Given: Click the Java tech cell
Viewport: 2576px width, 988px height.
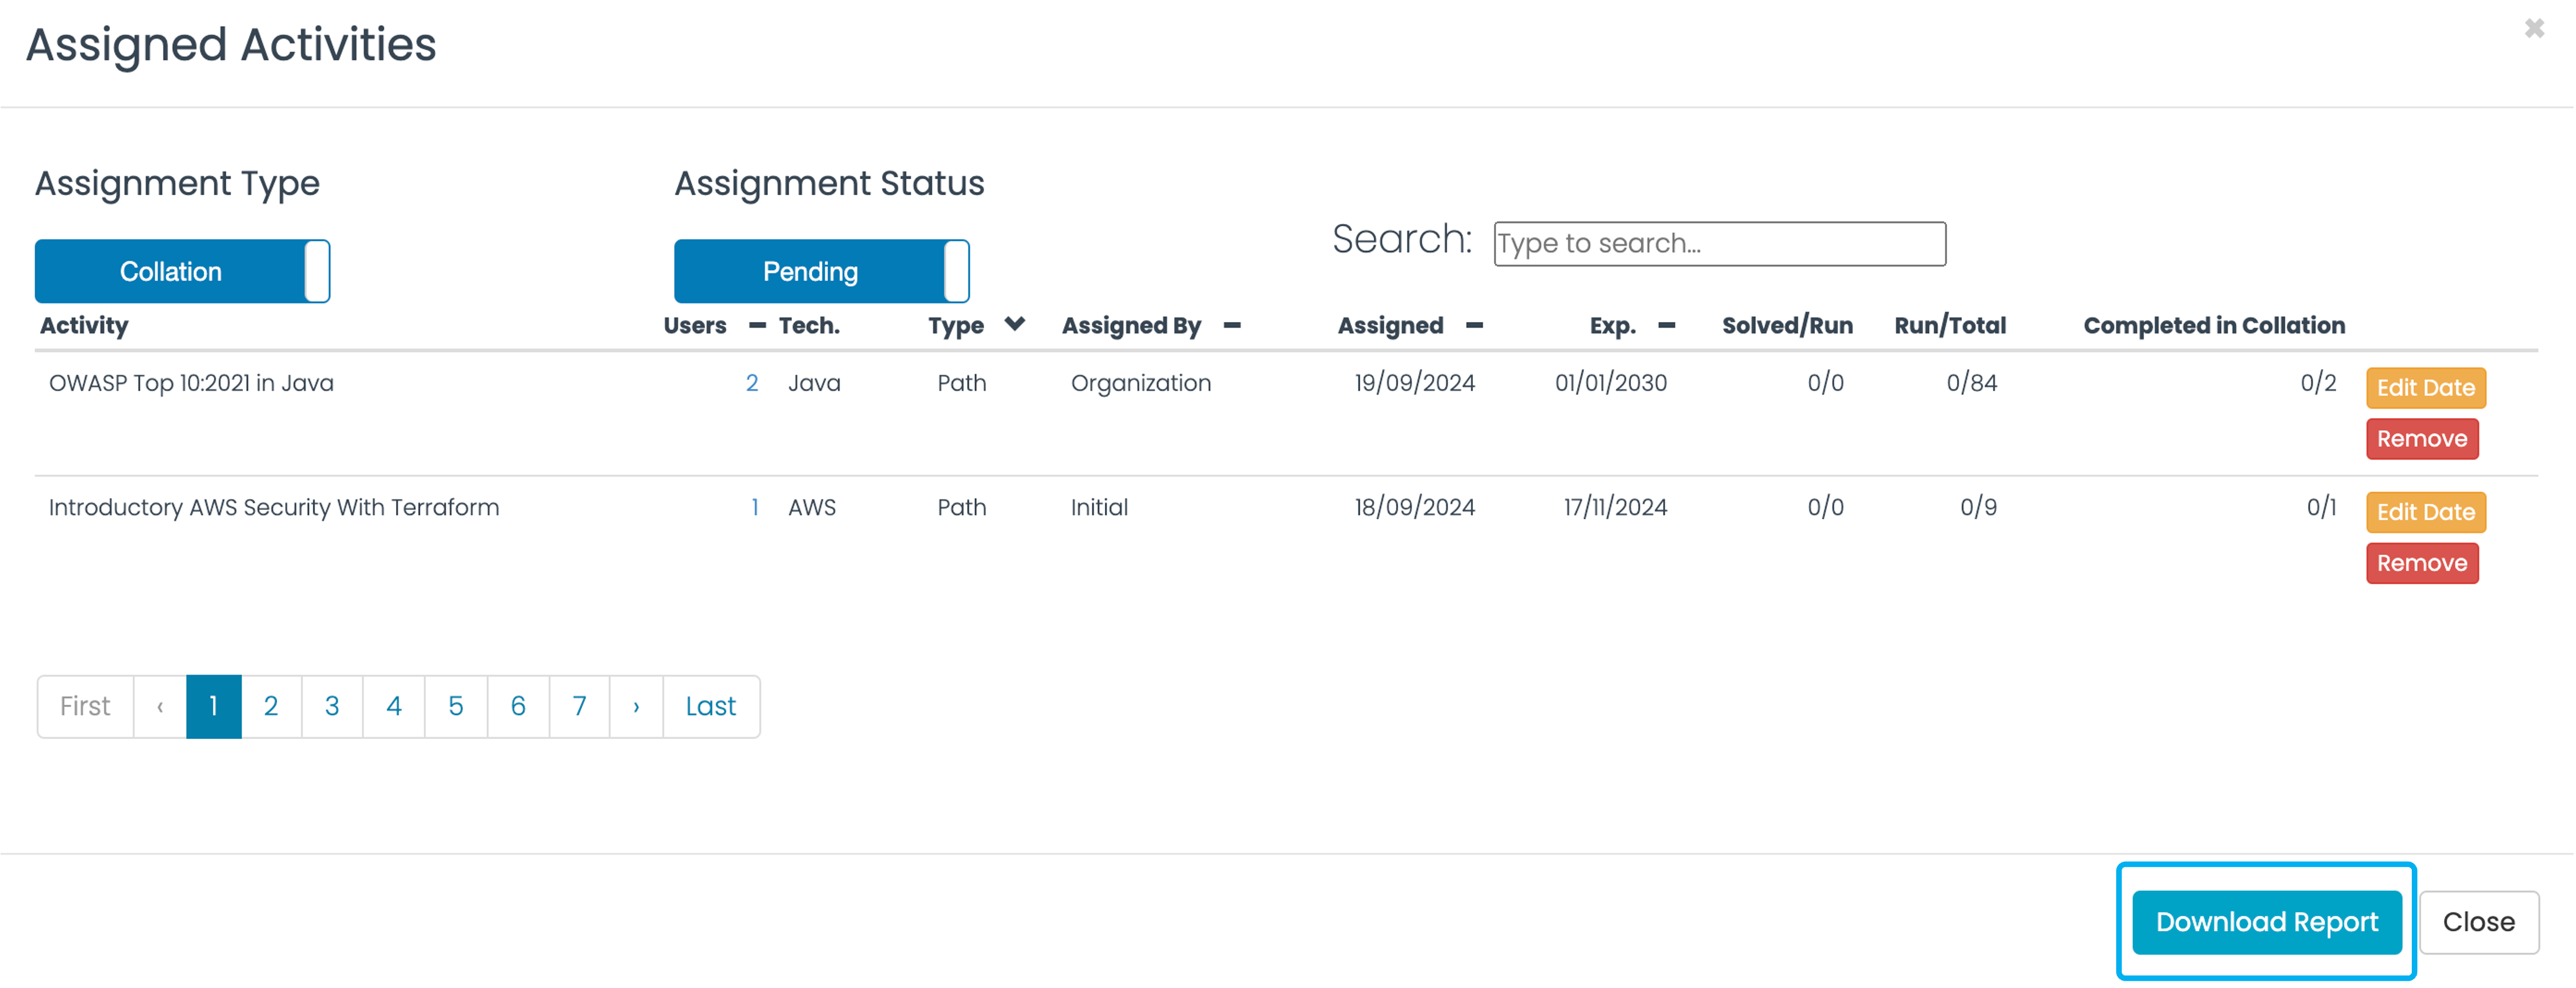Looking at the screenshot, I should pyautogui.click(x=814, y=383).
